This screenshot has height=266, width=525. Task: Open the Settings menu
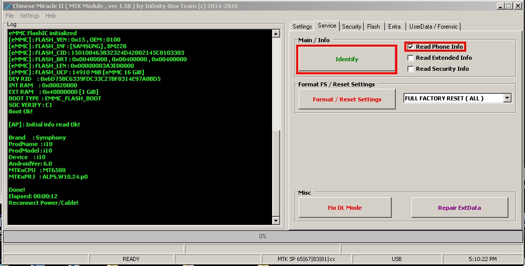coord(30,16)
